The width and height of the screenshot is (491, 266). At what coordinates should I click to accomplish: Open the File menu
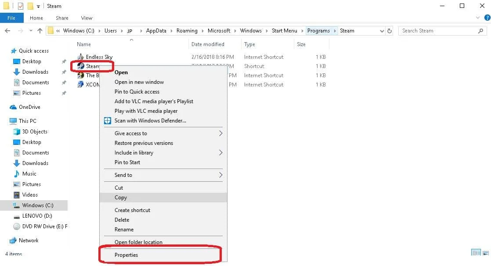pos(11,18)
